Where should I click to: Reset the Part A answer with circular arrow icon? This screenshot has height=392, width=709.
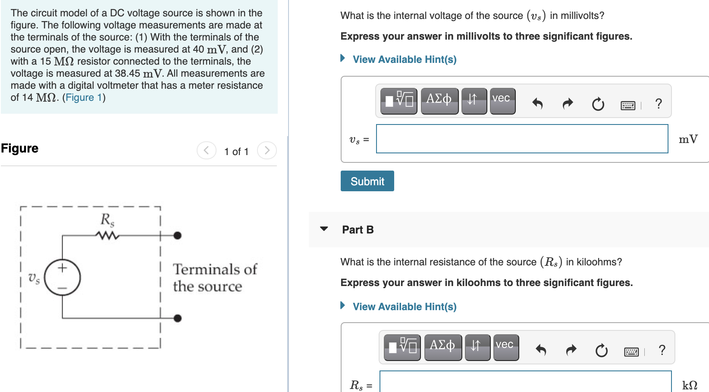[x=598, y=103]
